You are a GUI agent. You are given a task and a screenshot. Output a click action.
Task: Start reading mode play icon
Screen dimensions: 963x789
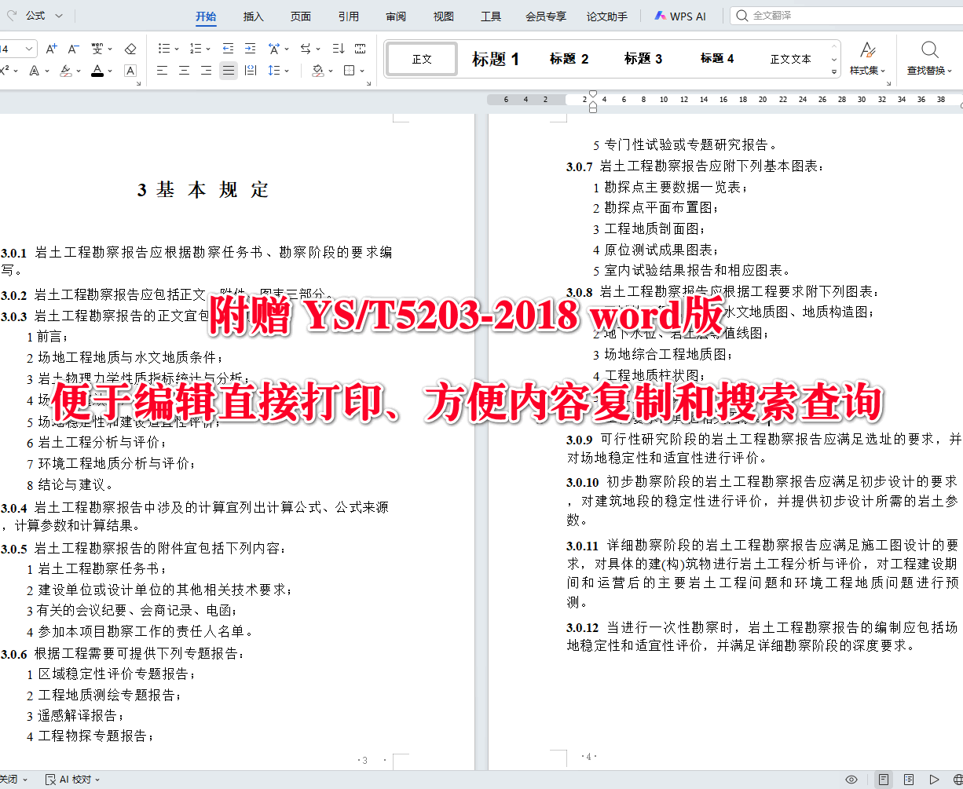(935, 780)
